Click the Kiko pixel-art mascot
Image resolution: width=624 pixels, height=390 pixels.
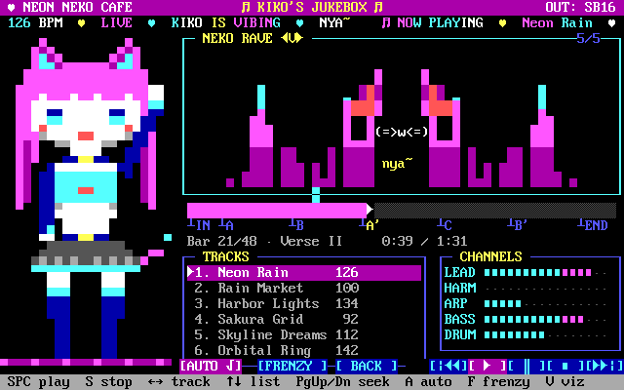pos(90,199)
